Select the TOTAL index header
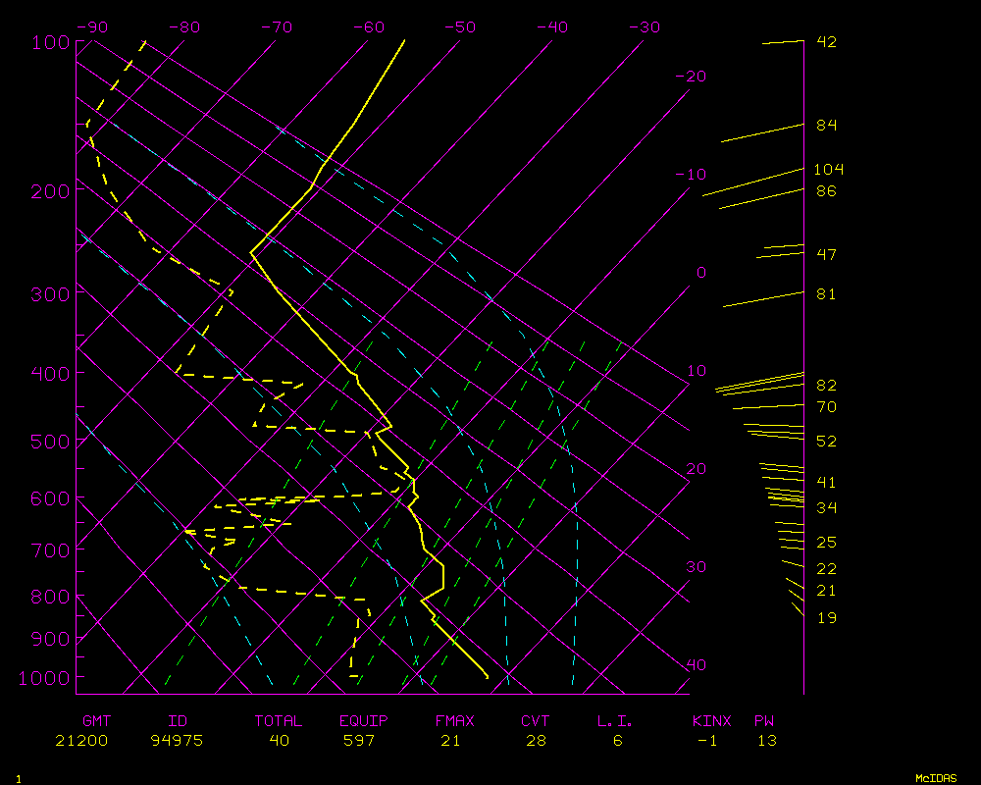The height and width of the screenshot is (785, 981). [x=279, y=721]
